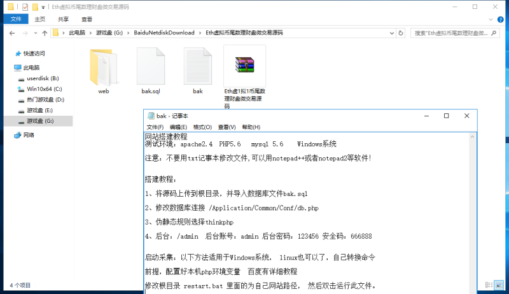Click the line with admin password 123456
The height and width of the screenshot is (294, 509).
pyautogui.click(x=258, y=237)
